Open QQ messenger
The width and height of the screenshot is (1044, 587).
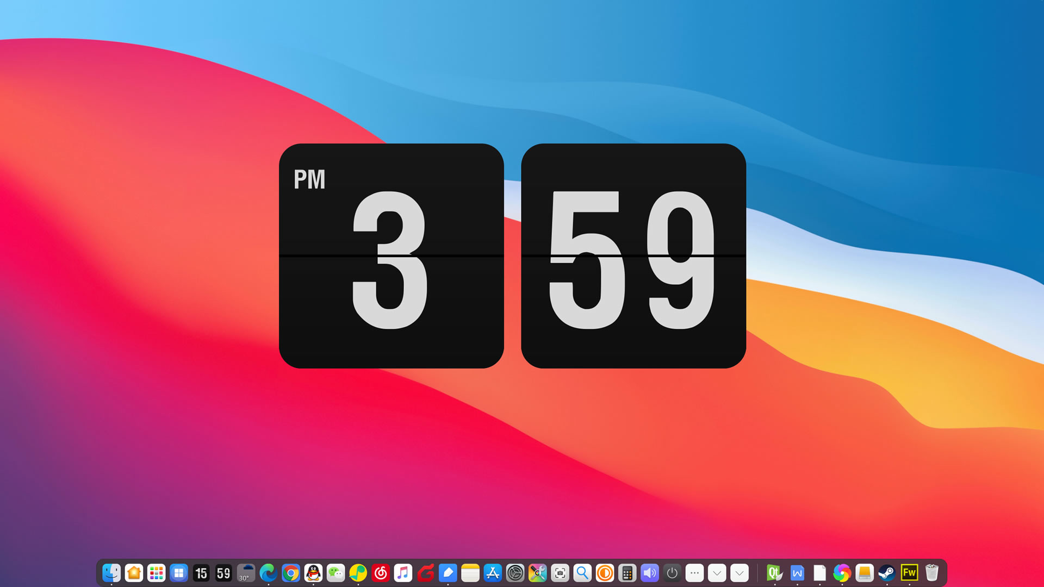pos(314,573)
